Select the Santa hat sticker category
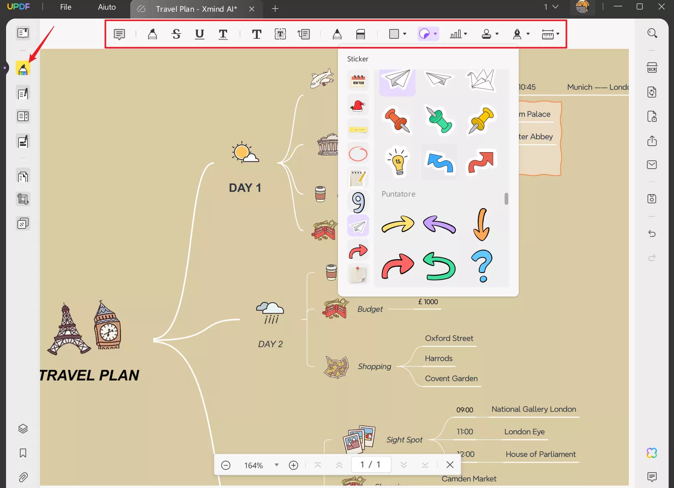This screenshot has width=674, height=488. click(x=358, y=105)
